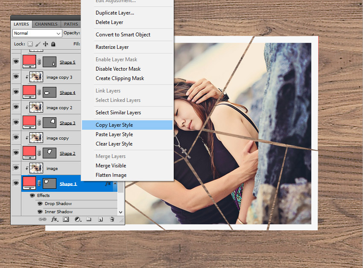Click the Lock image pixels brush icon
Image resolution: width=363 pixels, height=268 pixels.
[38, 44]
